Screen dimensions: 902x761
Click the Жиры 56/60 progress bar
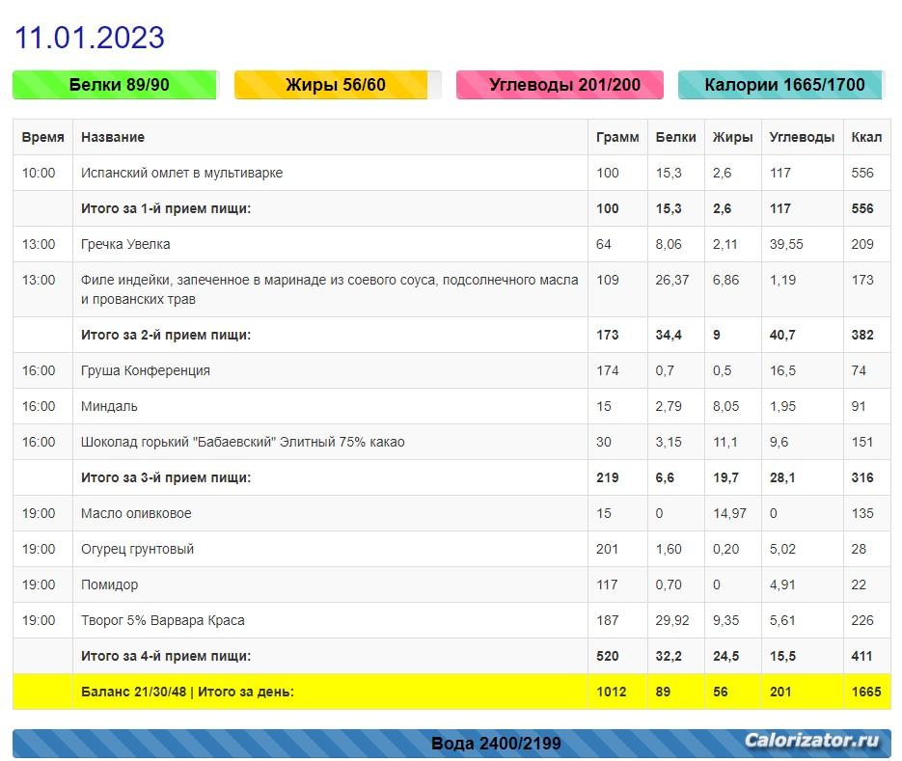(x=338, y=85)
